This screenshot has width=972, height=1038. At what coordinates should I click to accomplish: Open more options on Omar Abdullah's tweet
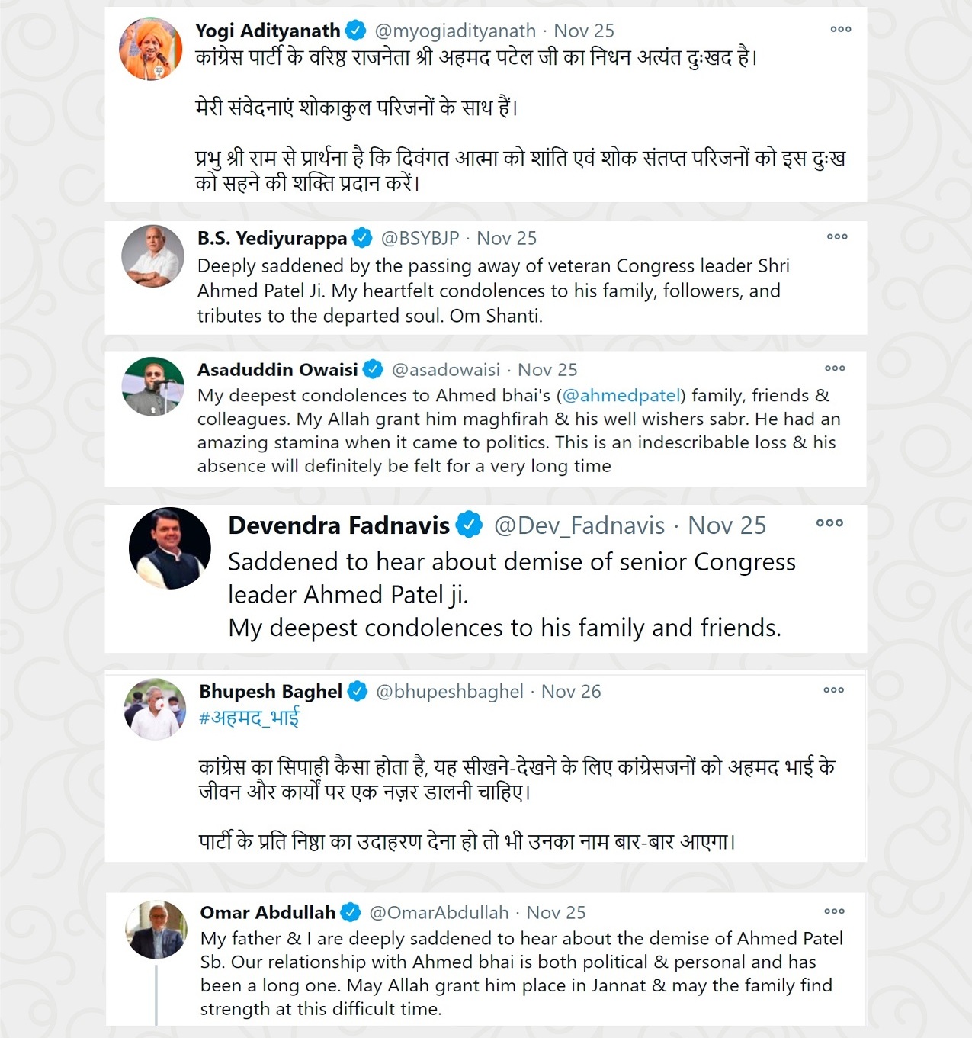[x=834, y=911]
